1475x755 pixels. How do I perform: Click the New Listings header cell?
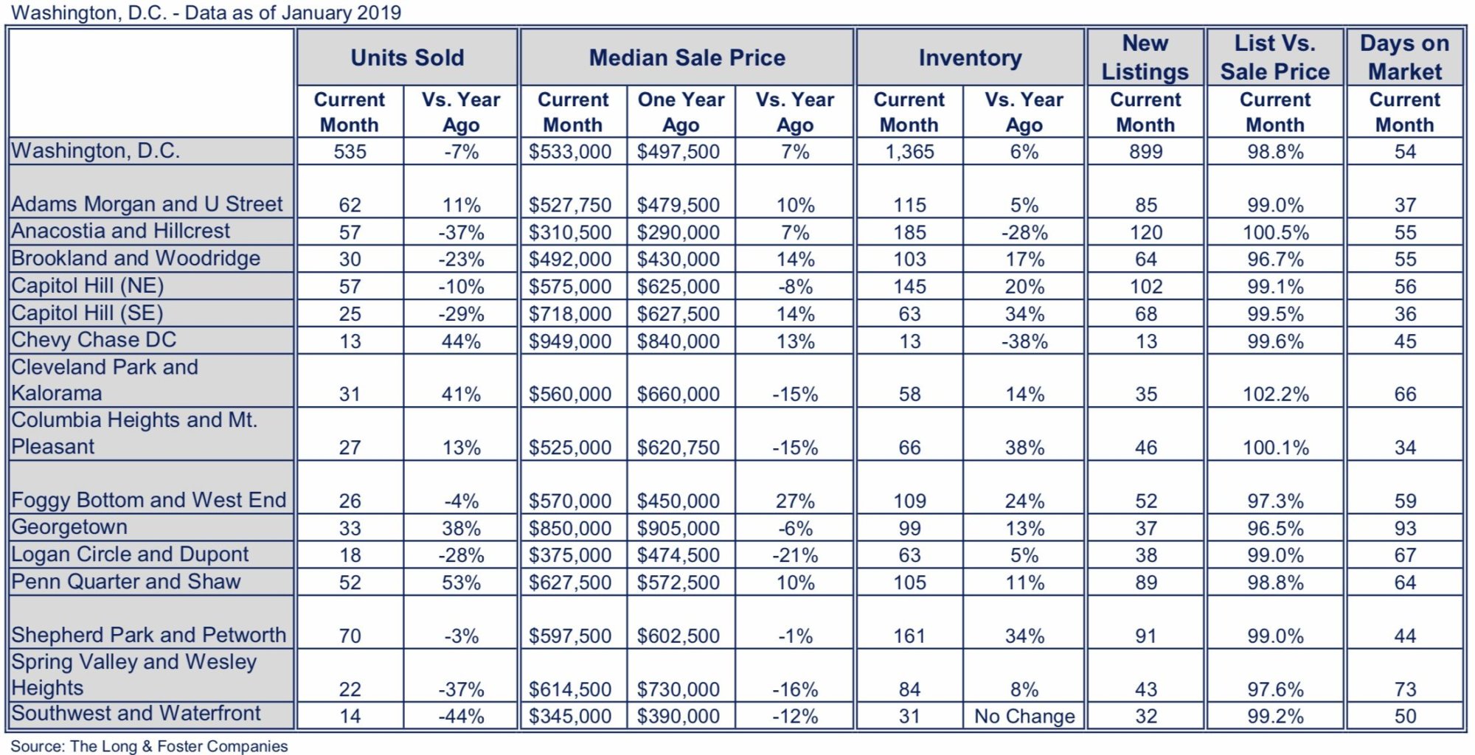point(1145,58)
